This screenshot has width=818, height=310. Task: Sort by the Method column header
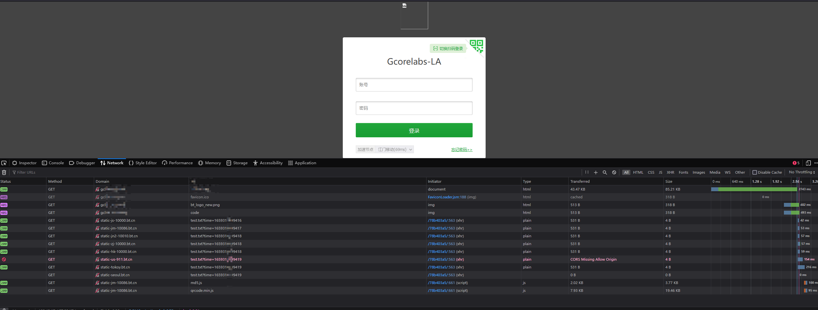70,181
